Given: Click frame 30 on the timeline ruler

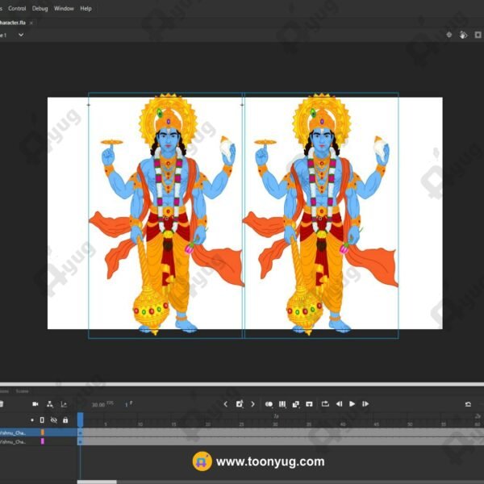Looking at the screenshot, I should pos(275,424).
